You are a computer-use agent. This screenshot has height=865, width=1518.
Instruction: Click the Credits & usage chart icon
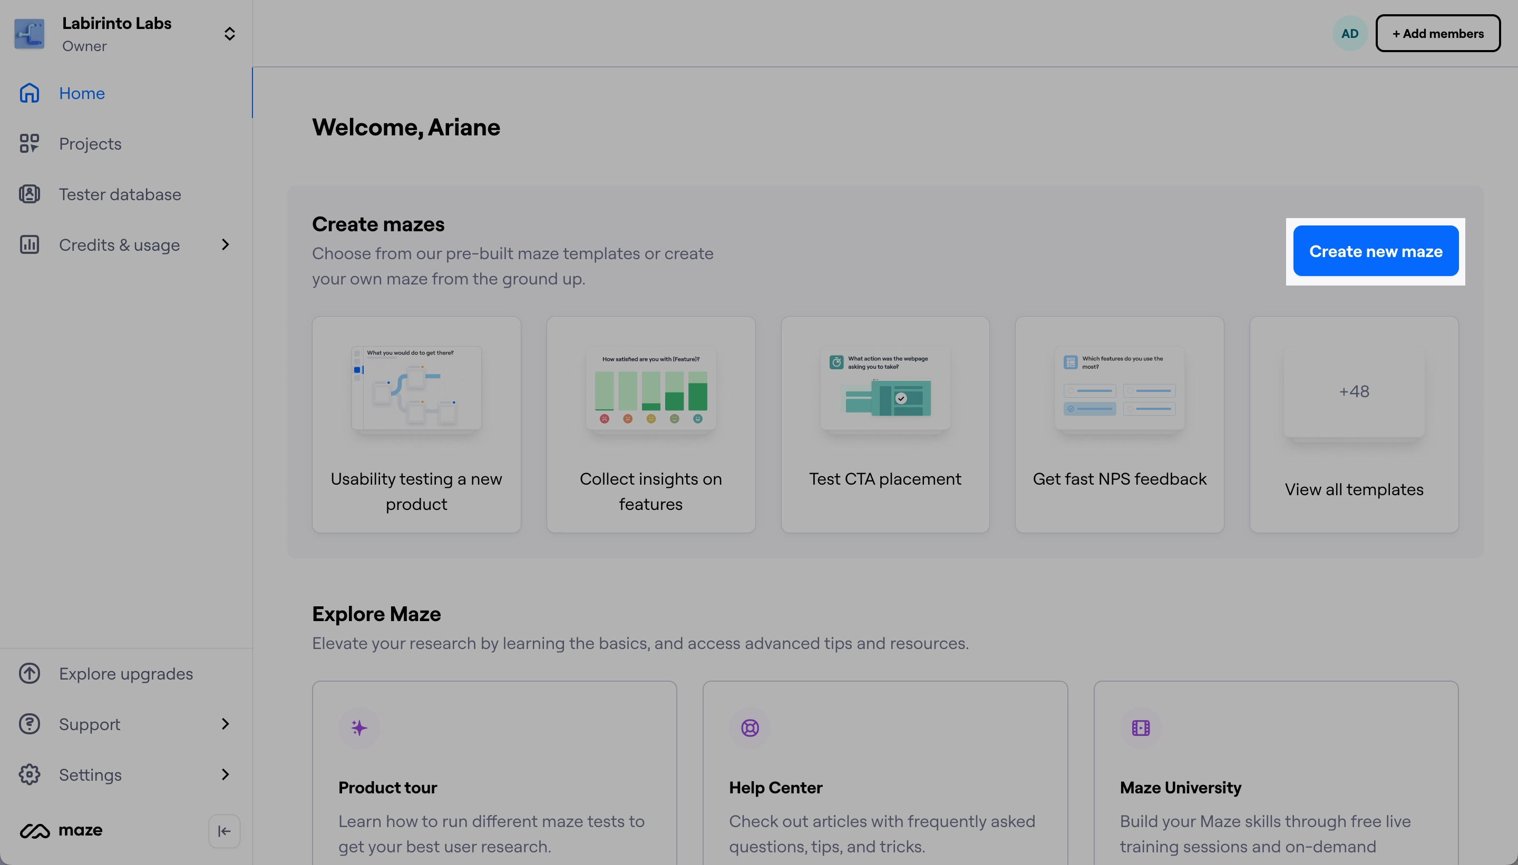tap(29, 245)
